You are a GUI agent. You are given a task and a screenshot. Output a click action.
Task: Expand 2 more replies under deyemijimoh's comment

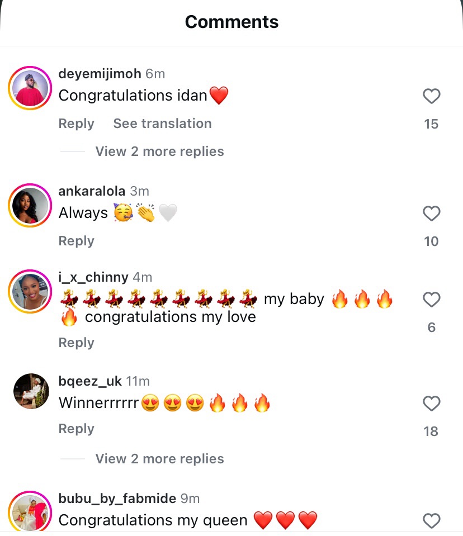[159, 151]
